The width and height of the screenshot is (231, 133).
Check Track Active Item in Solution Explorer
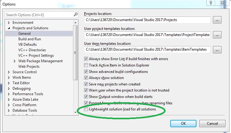click(86, 65)
